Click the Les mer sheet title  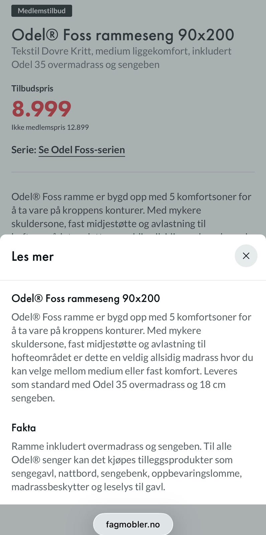click(33, 256)
